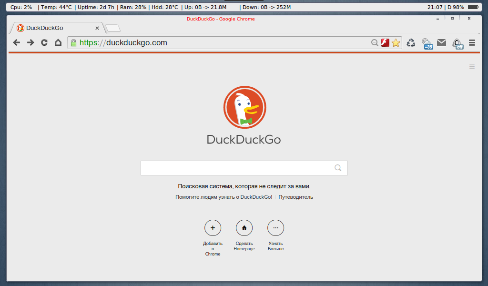This screenshot has width=488, height=286.
Task: Go forward with the browser forward arrow
Action: [30, 42]
